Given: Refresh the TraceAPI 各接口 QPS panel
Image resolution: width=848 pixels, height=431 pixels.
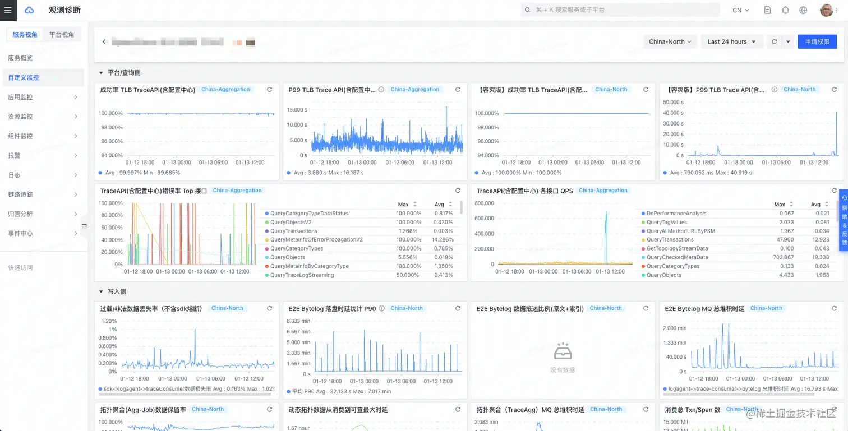Looking at the screenshot, I should pos(835,191).
